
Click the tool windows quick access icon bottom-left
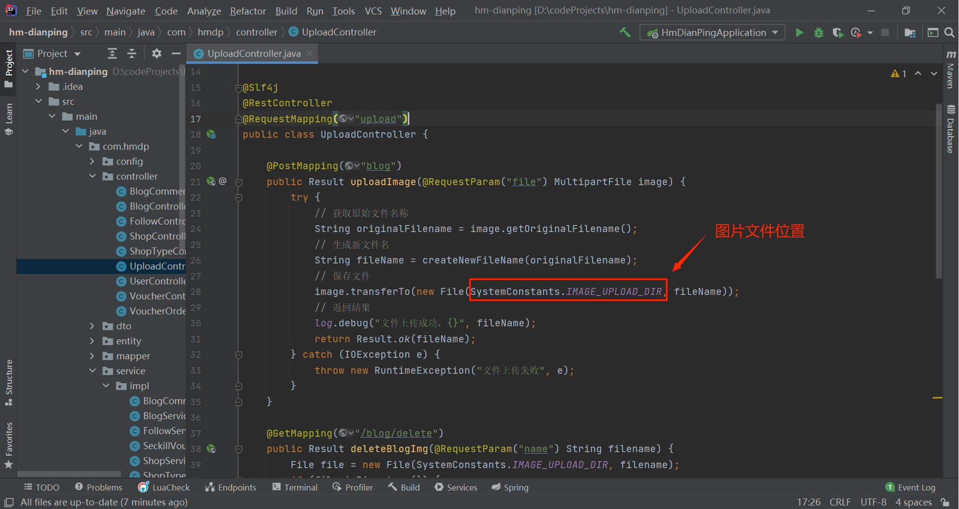point(8,502)
